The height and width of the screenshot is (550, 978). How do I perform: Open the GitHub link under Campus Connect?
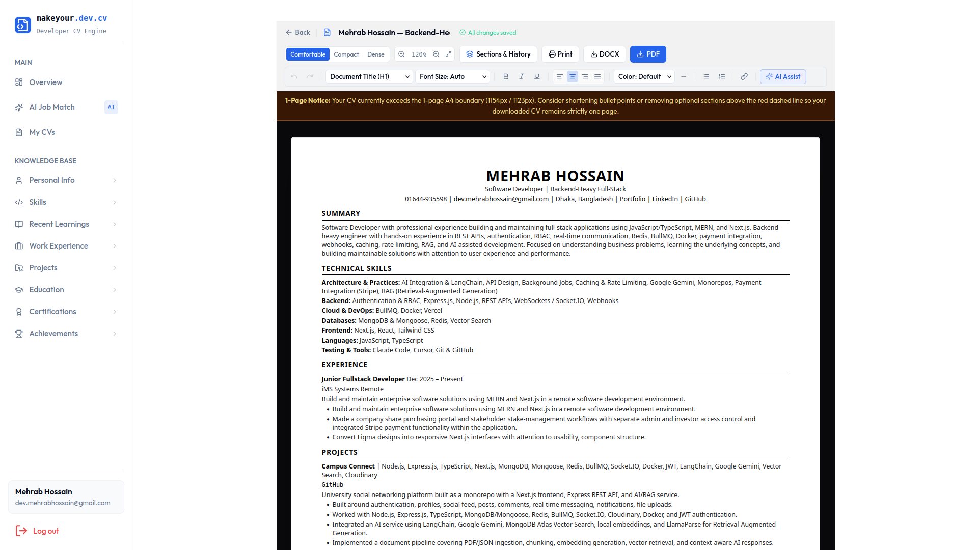pyautogui.click(x=333, y=485)
